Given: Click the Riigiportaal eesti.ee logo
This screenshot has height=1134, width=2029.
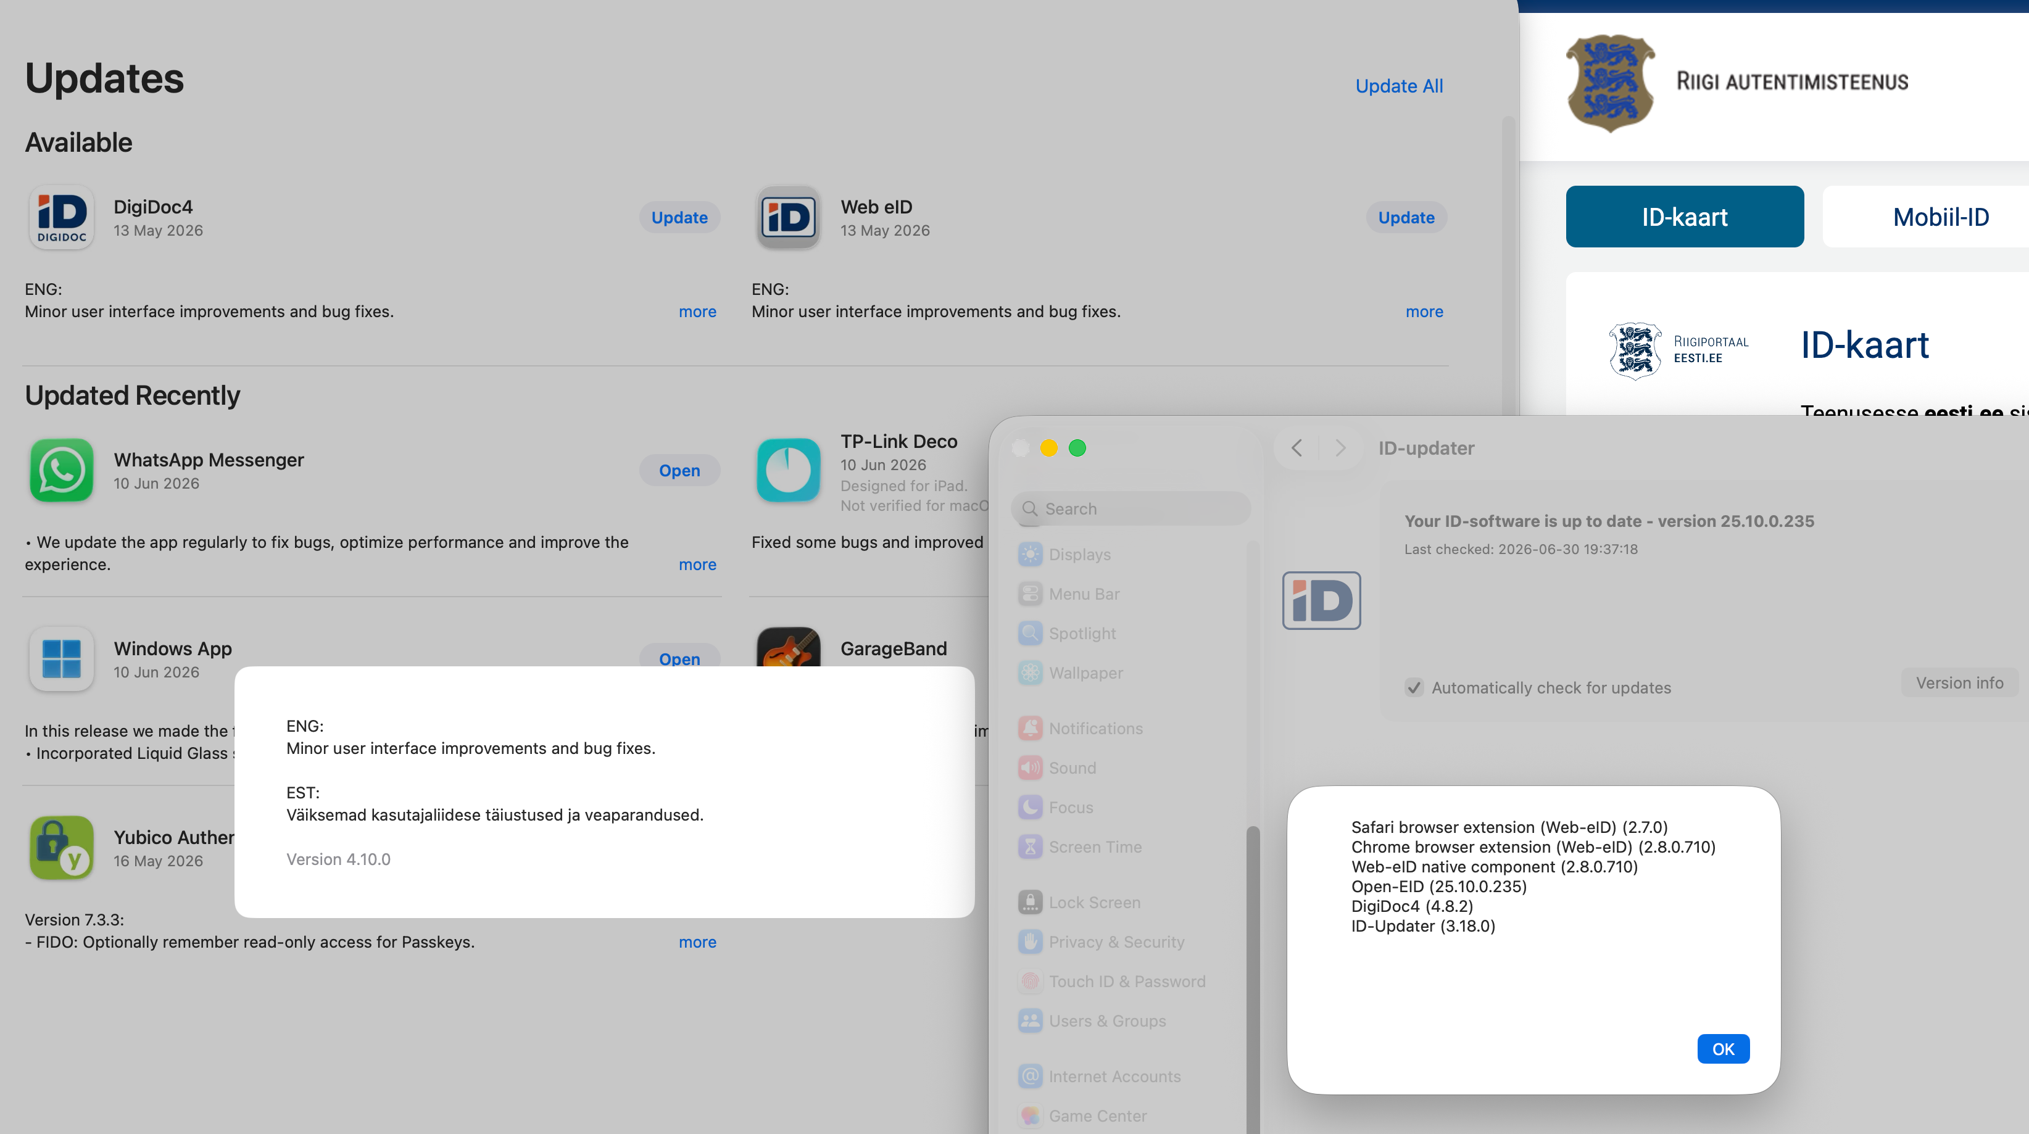Looking at the screenshot, I should coord(1678,350).
